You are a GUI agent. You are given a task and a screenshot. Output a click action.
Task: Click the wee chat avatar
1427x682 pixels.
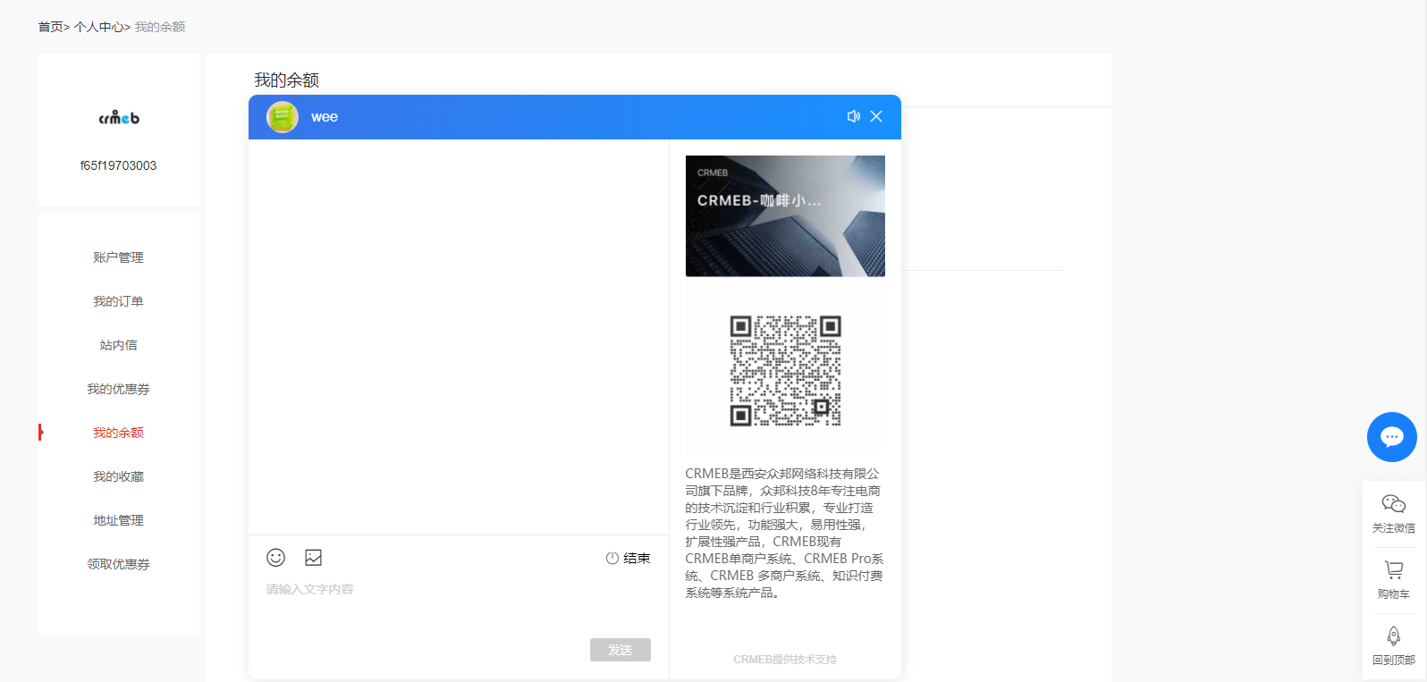click(283, 117)
